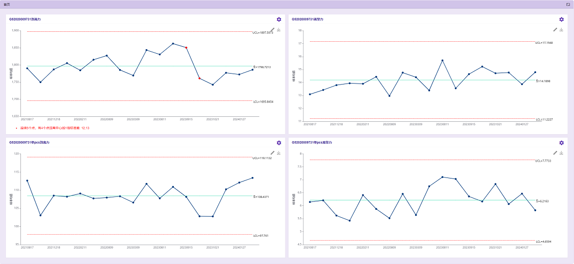Viewport: 574px width, 264px height.
Task: Click pencil edit icon on bottom-right chart
Action: (x=555, y=153)
